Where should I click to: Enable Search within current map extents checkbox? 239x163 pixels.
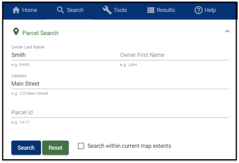pos(81,146)
